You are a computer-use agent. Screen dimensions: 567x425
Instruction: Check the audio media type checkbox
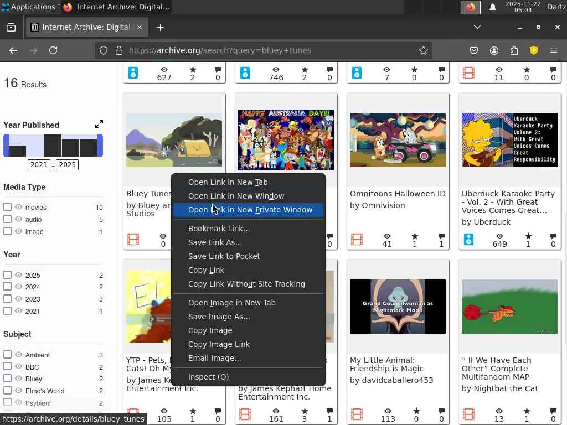7,219
